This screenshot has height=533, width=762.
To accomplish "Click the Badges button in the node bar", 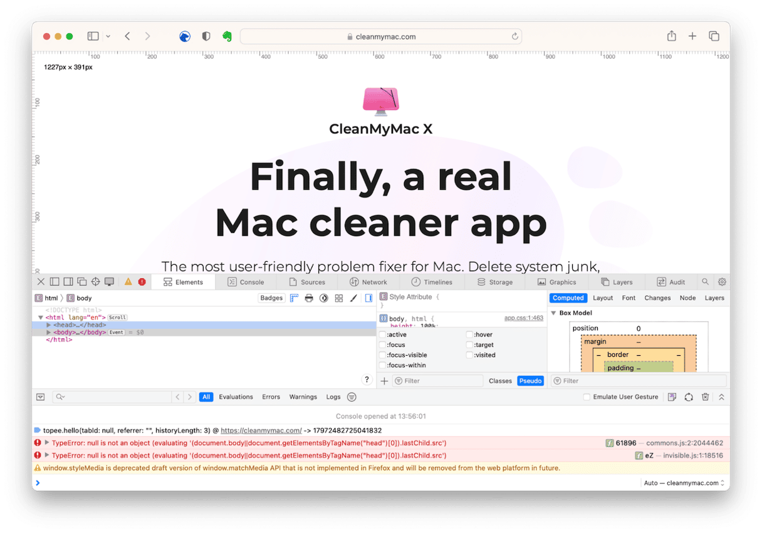I will click(x=271, y=298).
